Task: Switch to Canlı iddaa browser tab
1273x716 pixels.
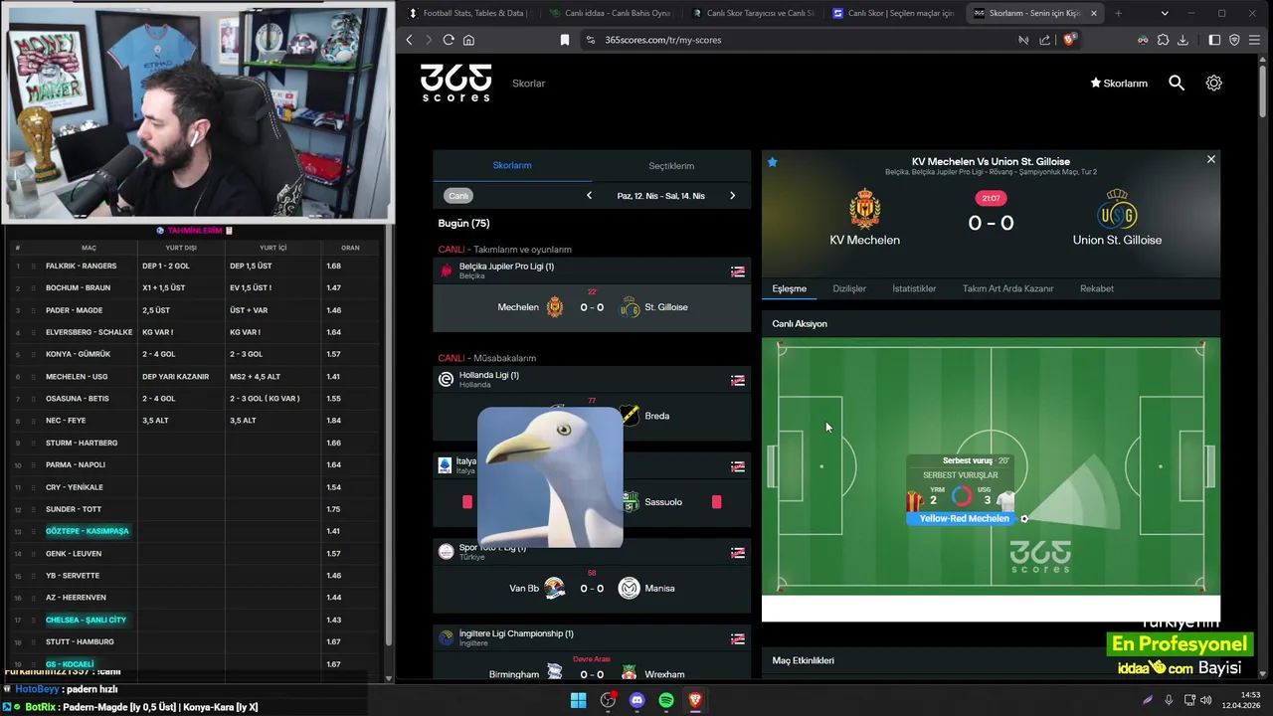Action: (611, 13)
